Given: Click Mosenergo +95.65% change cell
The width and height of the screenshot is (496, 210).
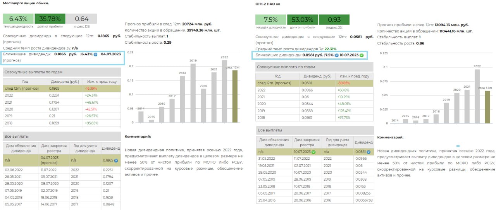Looking at the screenshot, I should [x=102, y=123].
